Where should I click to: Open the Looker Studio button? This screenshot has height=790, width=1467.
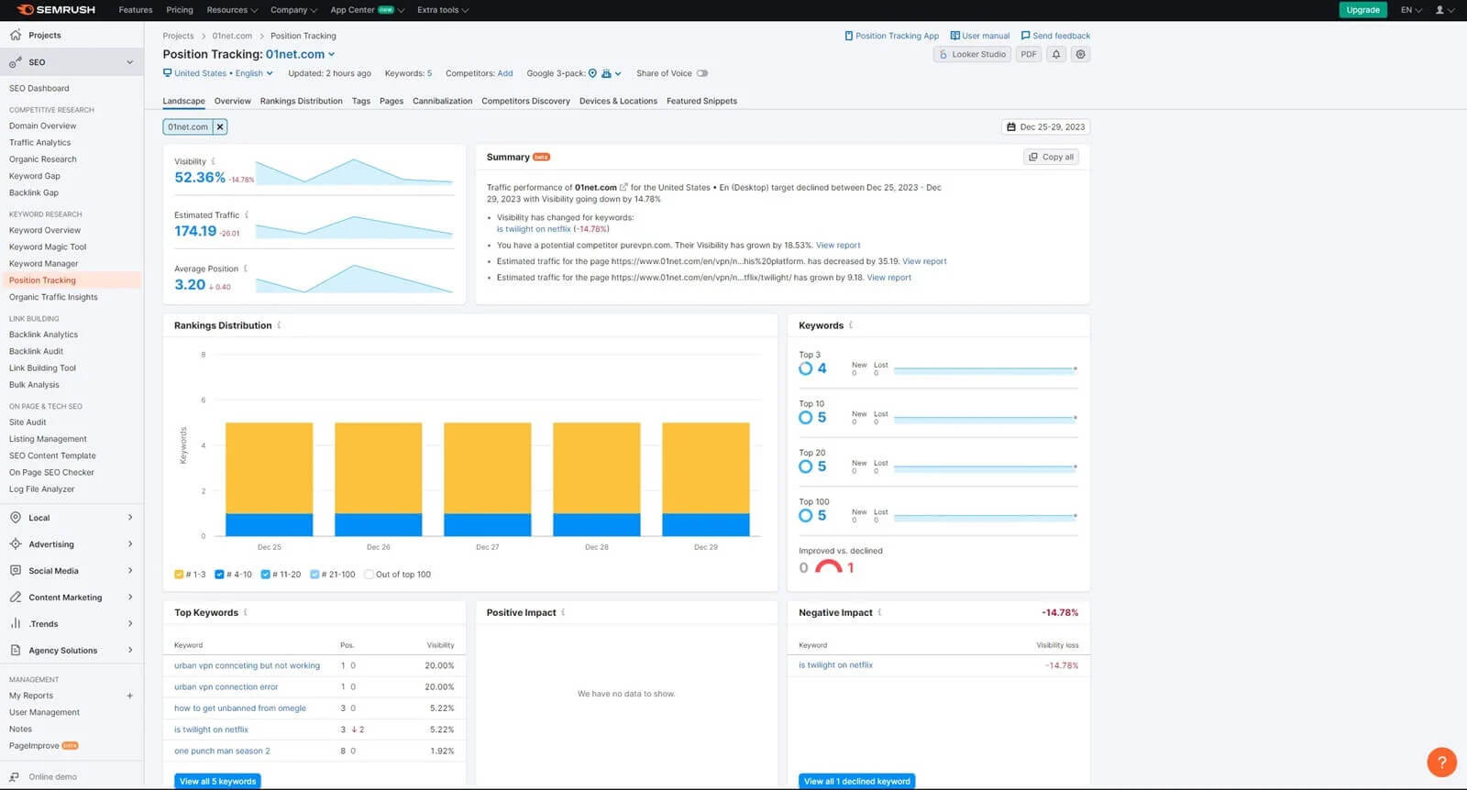pyautogui.click(x=972, y=54)
